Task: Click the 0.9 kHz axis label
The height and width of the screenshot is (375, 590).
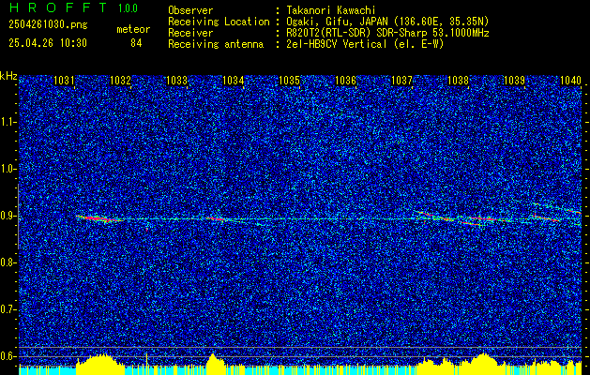Action: pyautogui.click(x=8, y=216)
